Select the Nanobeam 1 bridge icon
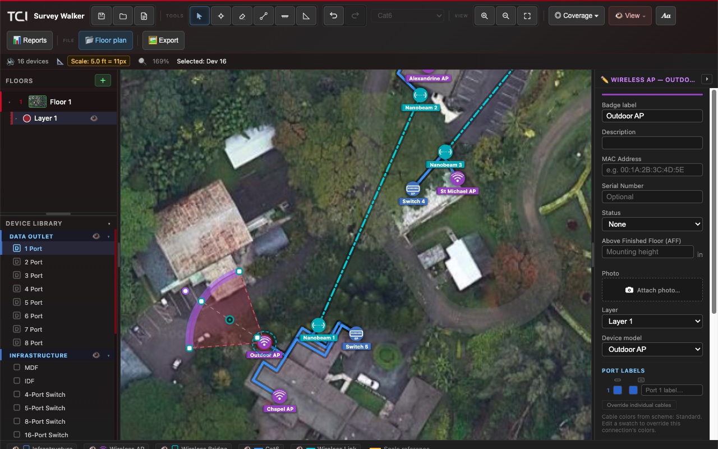The height and width of the screenshot is (449, 718). tap(318, 325)
